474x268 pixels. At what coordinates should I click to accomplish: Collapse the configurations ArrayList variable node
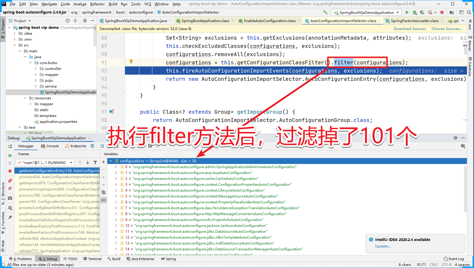(111, 161)
